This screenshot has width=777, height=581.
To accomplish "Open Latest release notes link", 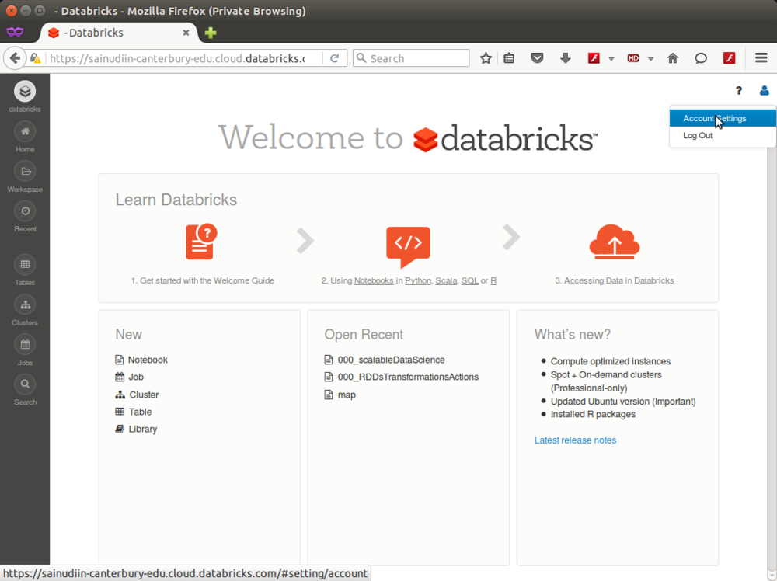I will 575,440.
